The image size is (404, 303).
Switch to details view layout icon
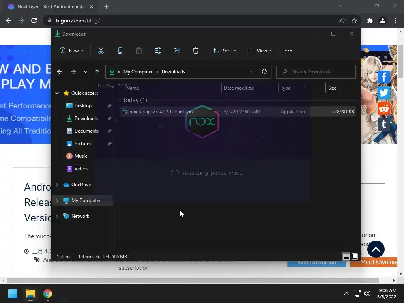point(346,256)
